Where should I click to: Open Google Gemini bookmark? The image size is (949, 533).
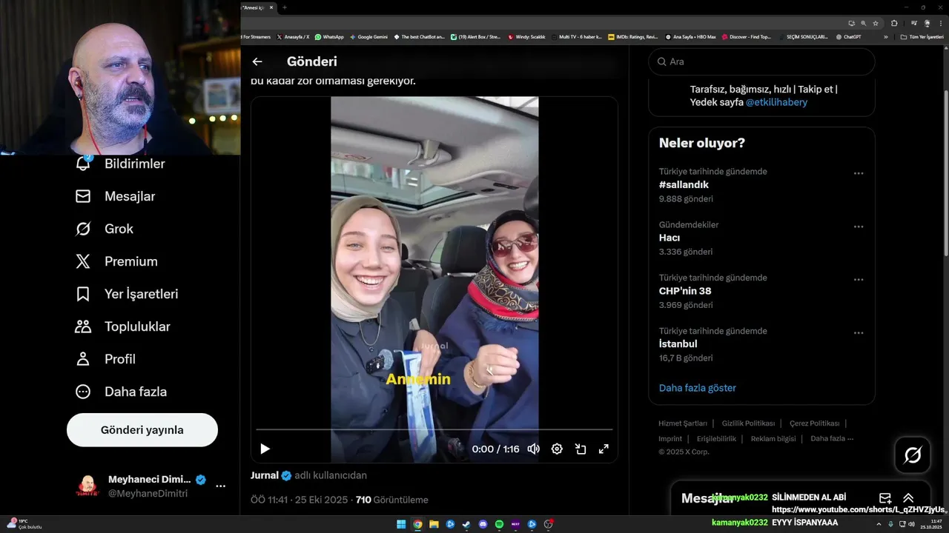tap(368, 36)
